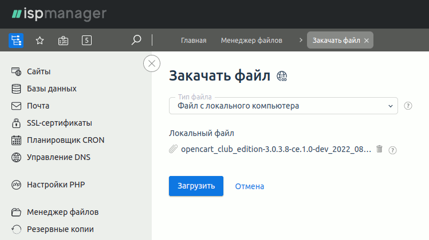Collapse the sidebar with the round X button

click(x=152, y=63)
